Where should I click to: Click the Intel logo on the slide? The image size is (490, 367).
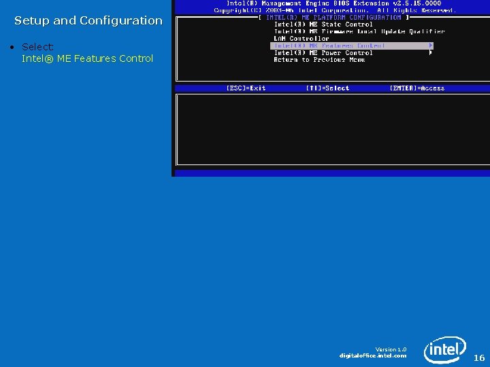pyautogui.click(x=445, y=350)
